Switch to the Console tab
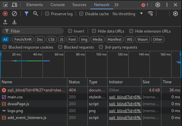 tap(58, 5)
